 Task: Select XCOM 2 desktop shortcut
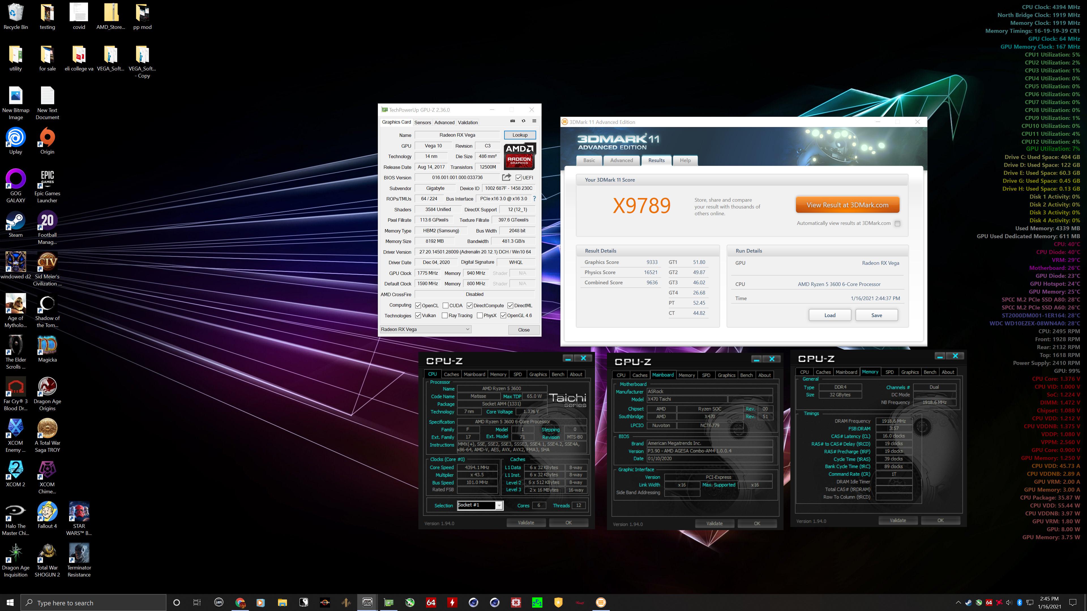click(x=16, y=474)
